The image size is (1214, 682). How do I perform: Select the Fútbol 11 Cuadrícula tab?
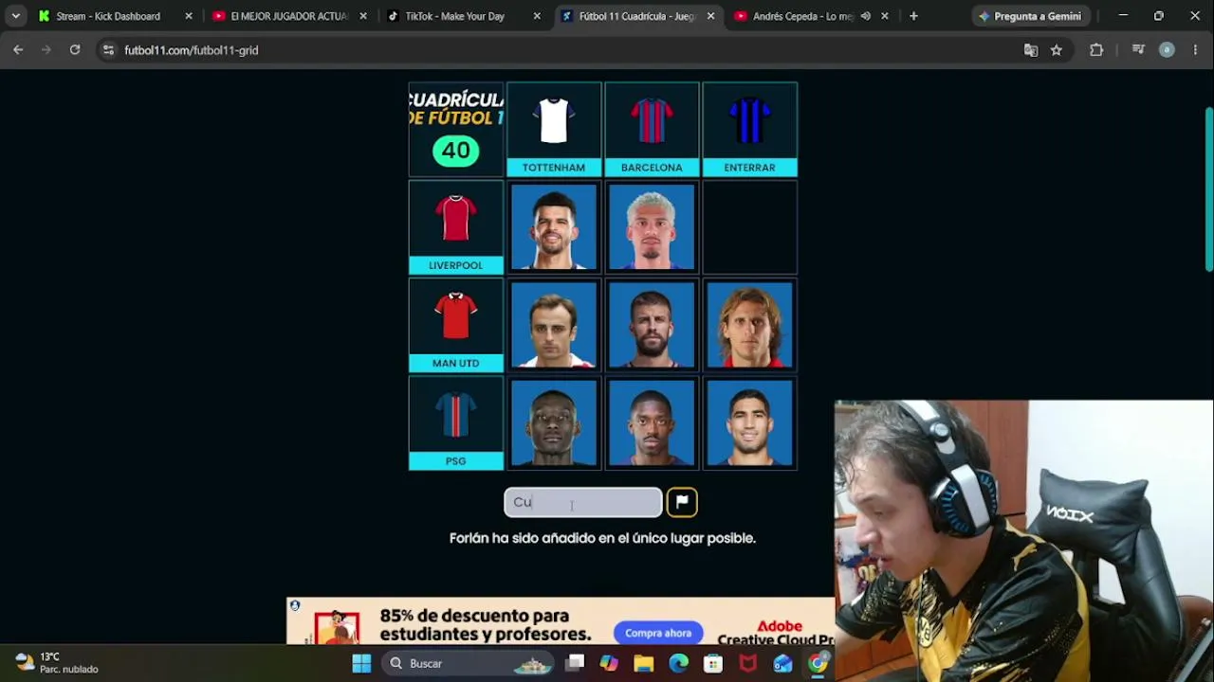pos(637,16)
